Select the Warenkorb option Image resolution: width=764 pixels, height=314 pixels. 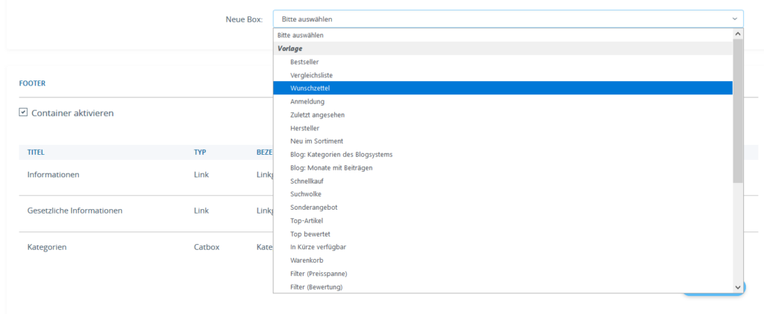click(307, 260)
